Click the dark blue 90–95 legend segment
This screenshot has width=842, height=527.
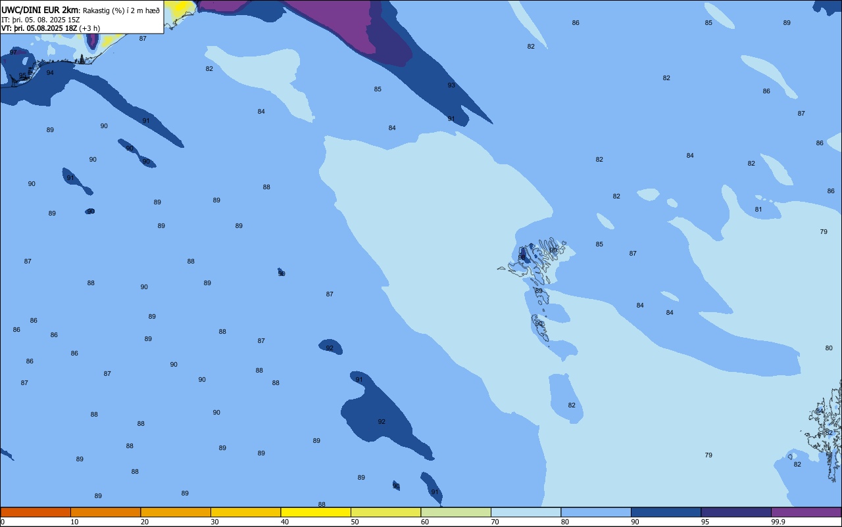[x=666, y=512]
